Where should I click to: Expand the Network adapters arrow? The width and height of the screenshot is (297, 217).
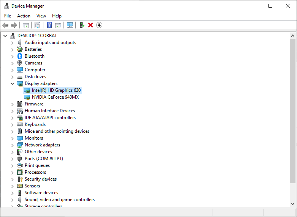(x=12, y=145)
